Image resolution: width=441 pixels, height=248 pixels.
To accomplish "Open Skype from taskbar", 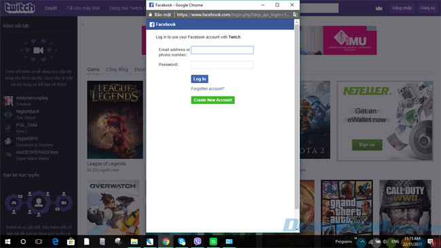I will coord(182,241).
